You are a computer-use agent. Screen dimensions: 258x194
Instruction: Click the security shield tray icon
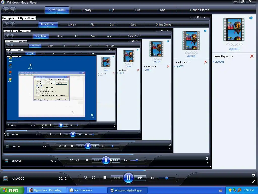click(230, 190)
